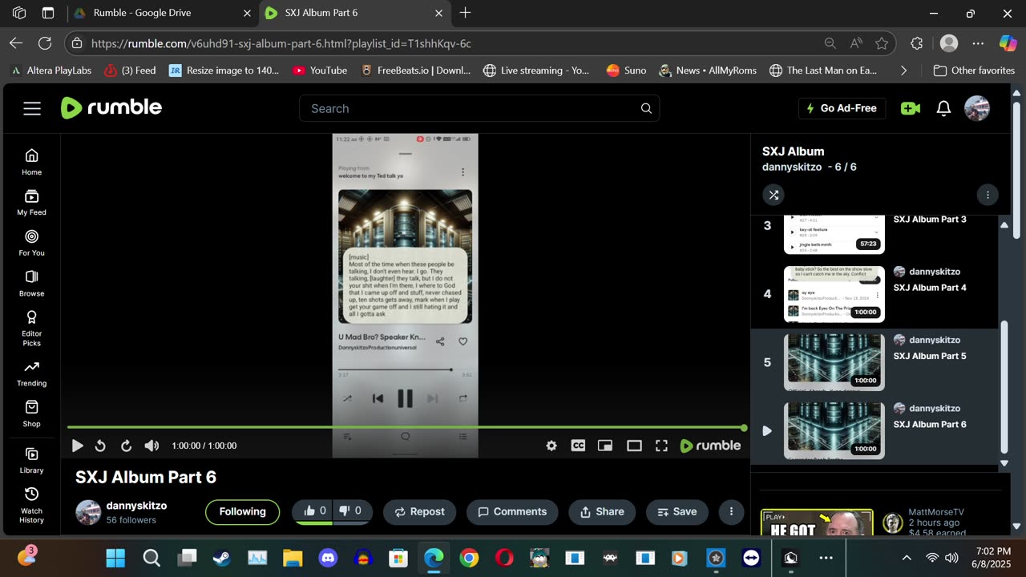Toggle Following for dannyskitzo
1026x577 pixels.
coord(242,511)
